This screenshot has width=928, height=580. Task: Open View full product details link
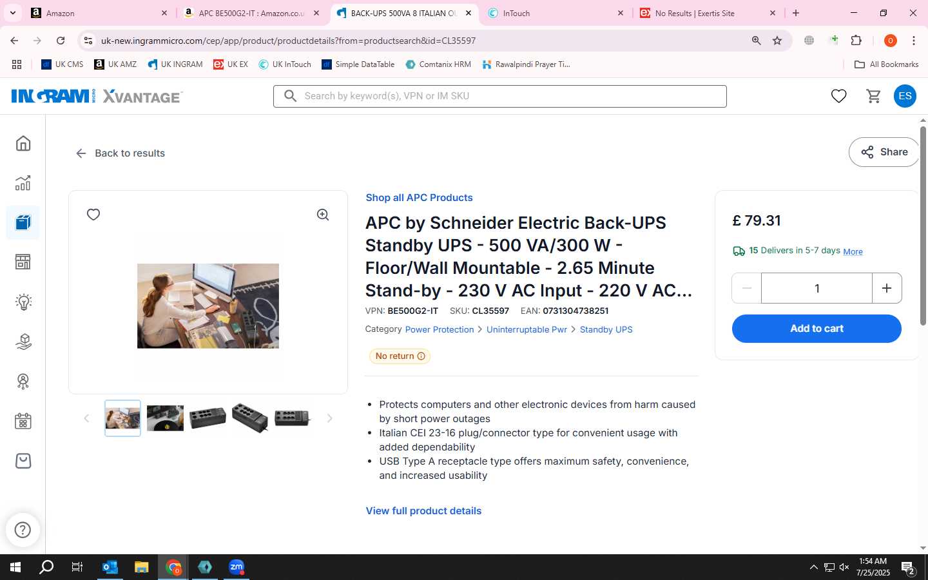[x=423, y=510]
